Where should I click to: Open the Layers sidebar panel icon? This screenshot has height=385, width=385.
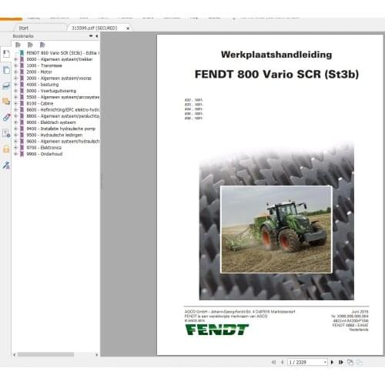point(6,85)
